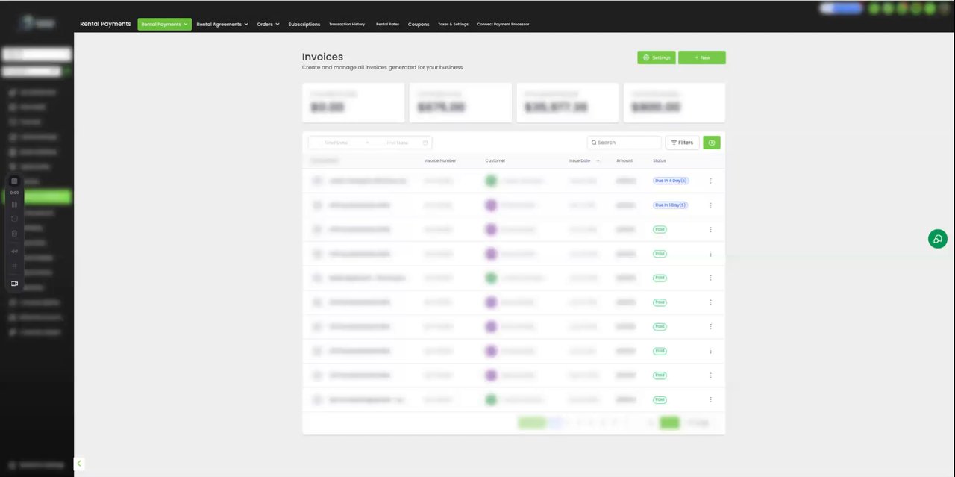Image resolution: width=955 pixels, height=477 pixels.
Task: Toggle the camera in recorder widget
Action: (x=14, y=284)
